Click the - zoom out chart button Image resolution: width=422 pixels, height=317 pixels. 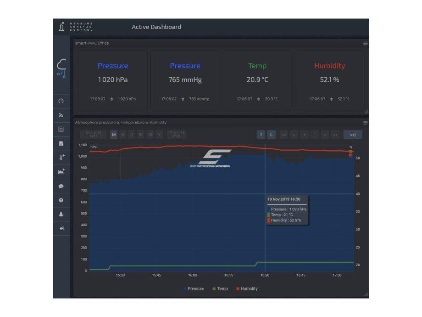tap(315, 135)
